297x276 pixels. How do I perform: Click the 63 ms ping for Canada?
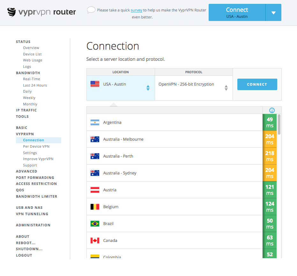point(270,240)
